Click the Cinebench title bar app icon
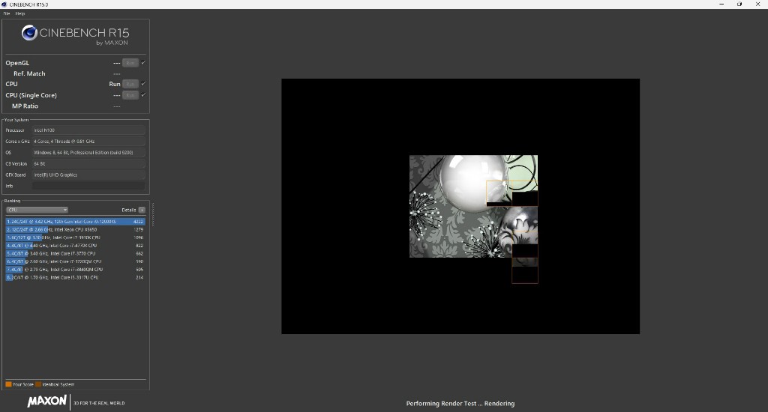This screenshot has width=768, height=412. click(x=4, y=4)
